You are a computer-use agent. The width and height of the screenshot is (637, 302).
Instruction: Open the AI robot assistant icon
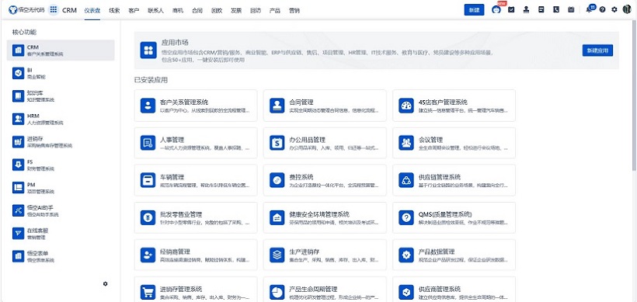click(496, 10)
